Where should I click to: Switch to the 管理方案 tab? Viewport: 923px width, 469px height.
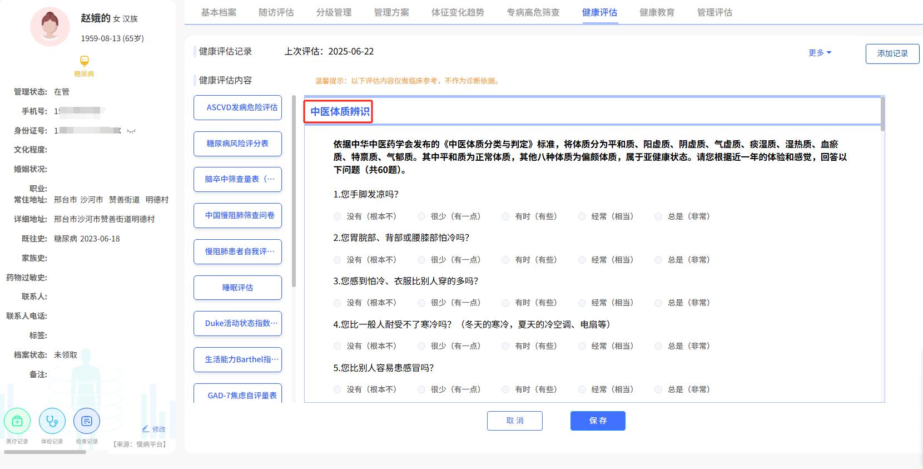coord(391,12)
